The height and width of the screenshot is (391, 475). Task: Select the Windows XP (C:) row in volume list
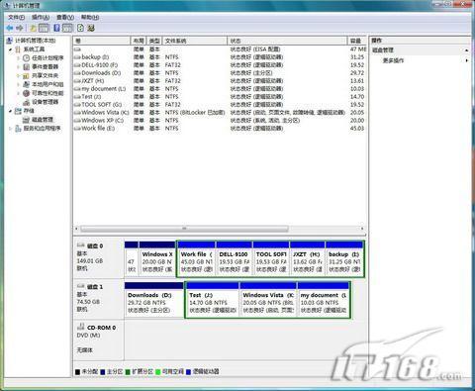click(x=220, y=121)
